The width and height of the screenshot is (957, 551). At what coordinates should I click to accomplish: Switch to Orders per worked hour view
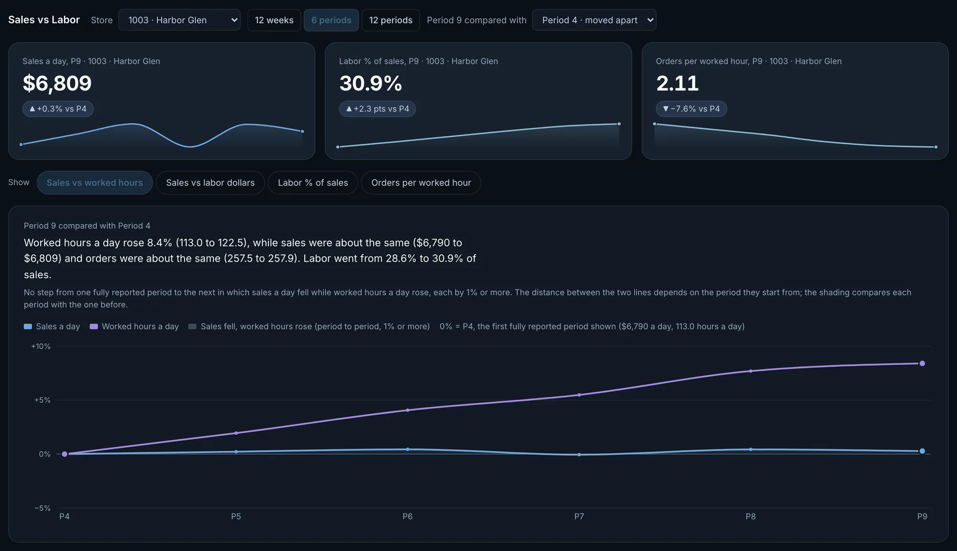pos(421,183)
